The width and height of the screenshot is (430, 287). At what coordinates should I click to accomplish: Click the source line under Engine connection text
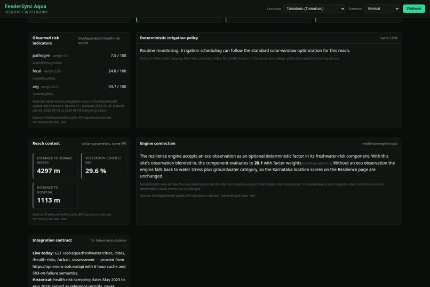197,196
